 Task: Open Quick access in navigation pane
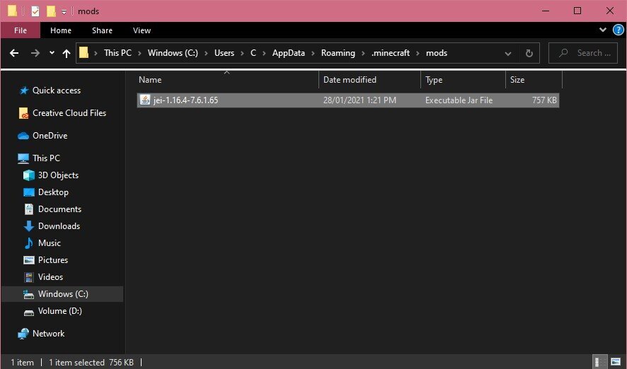coord(57,90)
